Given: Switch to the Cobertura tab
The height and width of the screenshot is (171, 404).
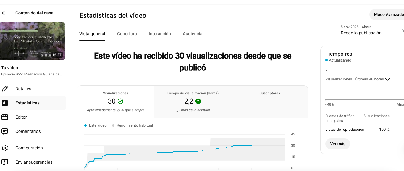Looking at the screenshot, I should [x=127, y=34].
